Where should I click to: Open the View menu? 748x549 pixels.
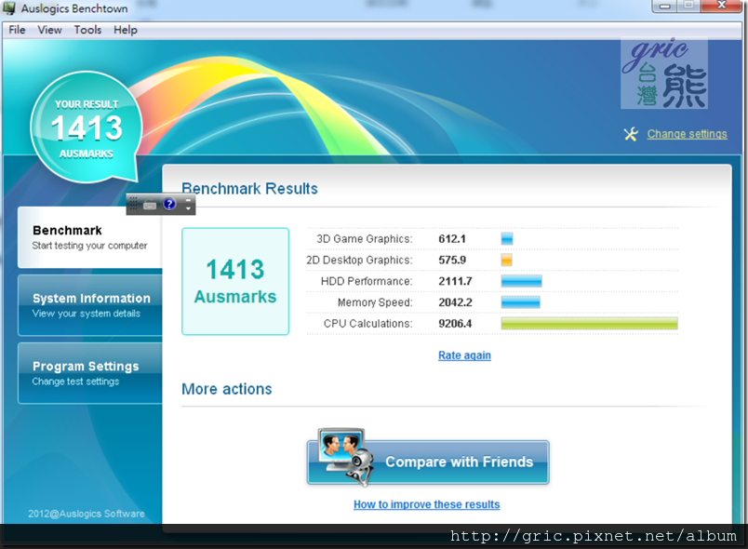pos(49,30)
